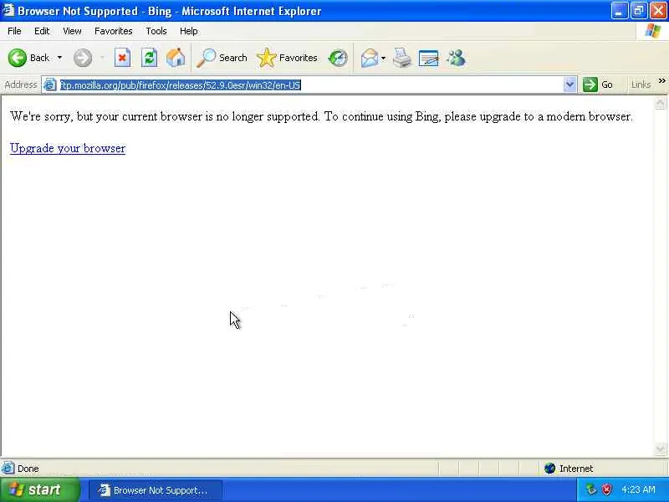Screen dimensions: 669x502
Task: Open the Windows Start menu
Action: coord(39,490)
